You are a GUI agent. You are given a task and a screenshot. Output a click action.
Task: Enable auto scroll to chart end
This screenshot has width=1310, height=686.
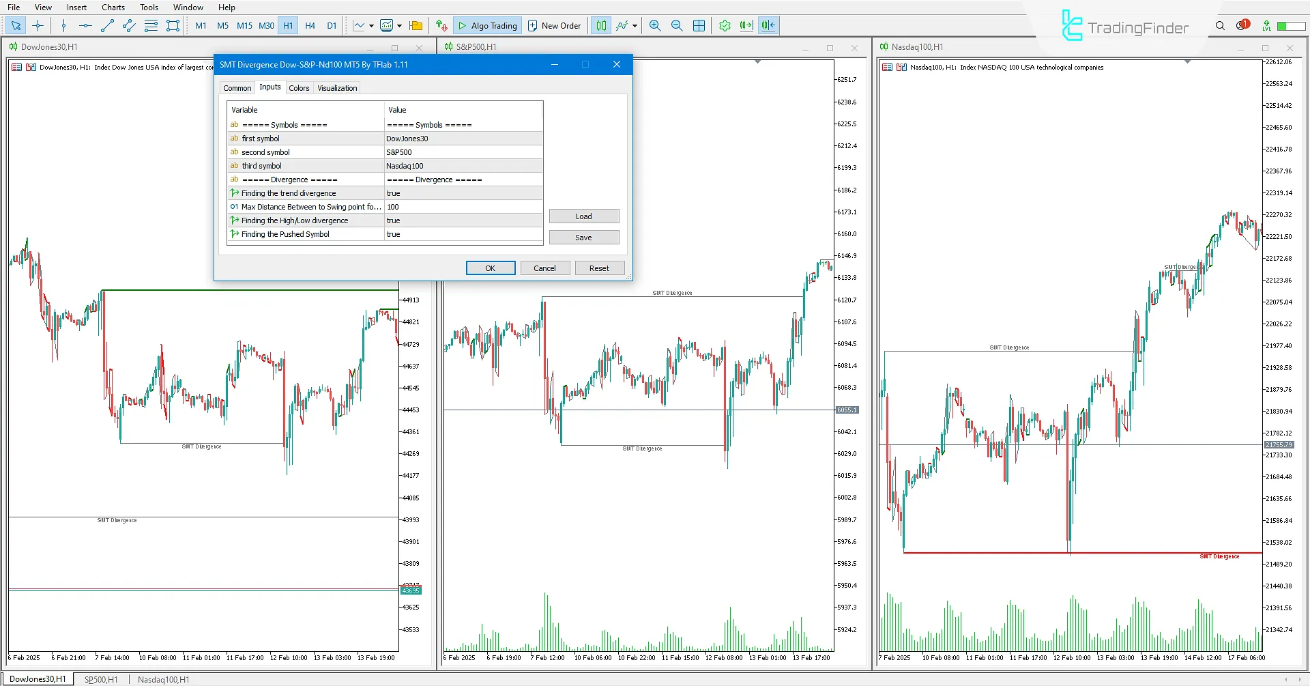746,25
